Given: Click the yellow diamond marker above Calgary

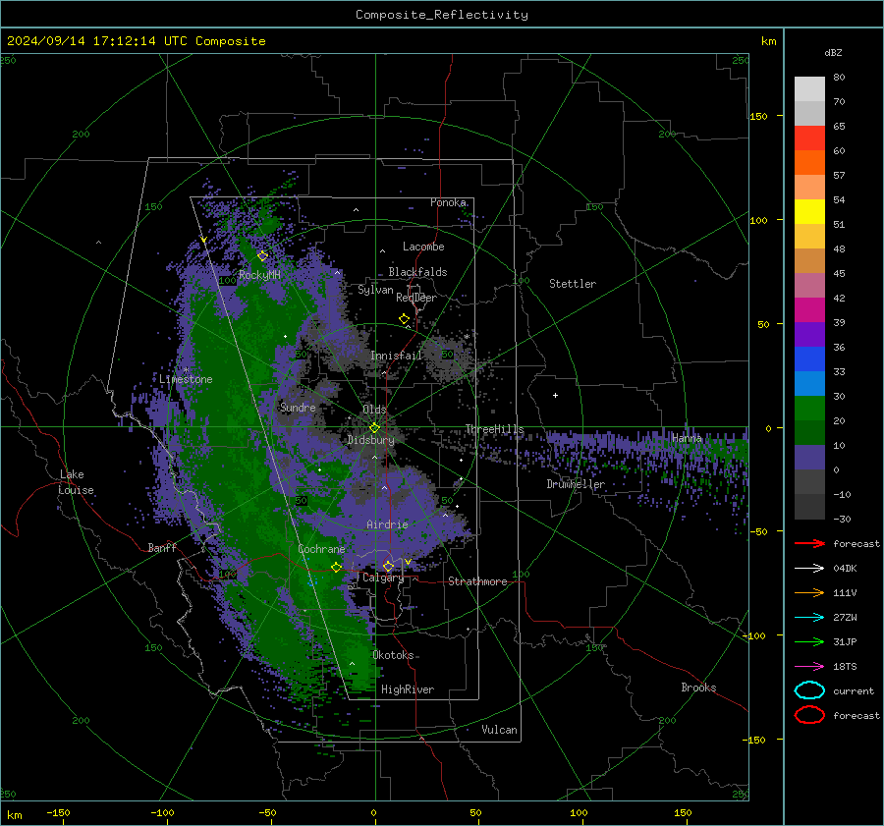Looking at the screenshot, I should click(x=388, y=566).
